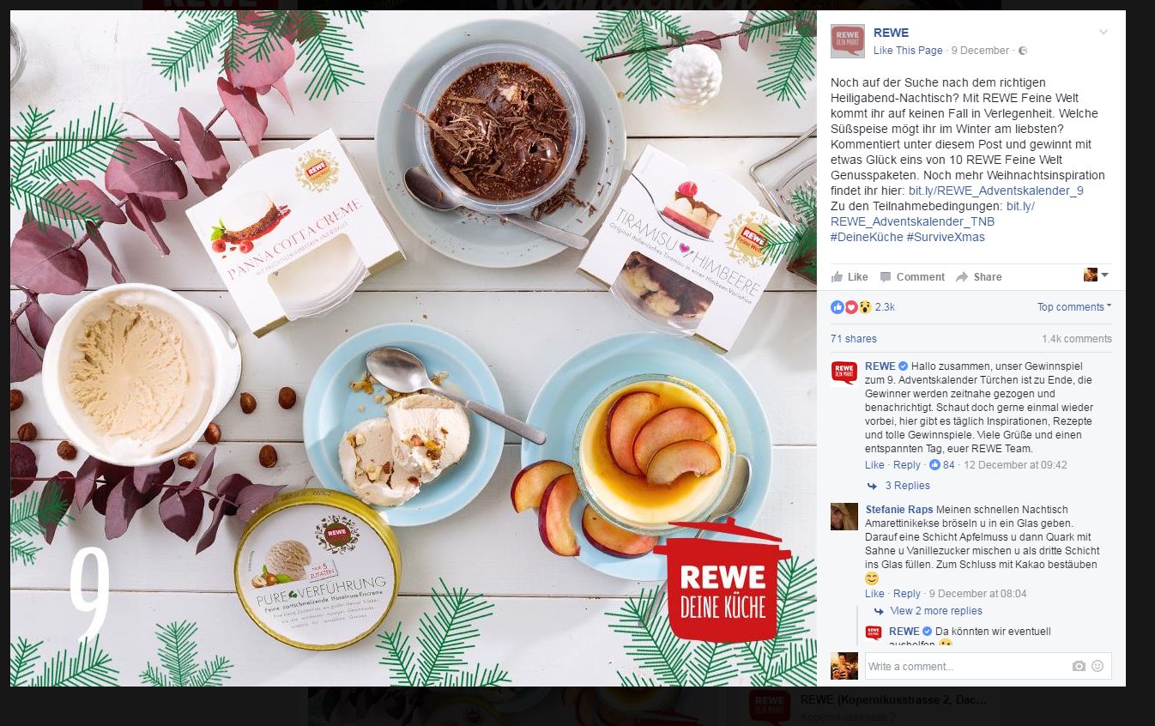Viewport: 1155px width, 726px height.
Task: Click the bit.ly/REWE_Adventskalender_9 link
Action: click(996, 191)
